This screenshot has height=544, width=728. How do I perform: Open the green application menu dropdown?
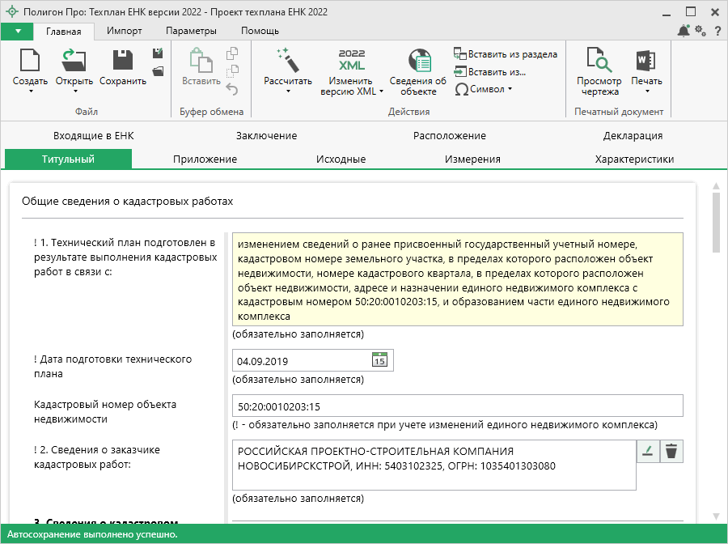(17, 31)
